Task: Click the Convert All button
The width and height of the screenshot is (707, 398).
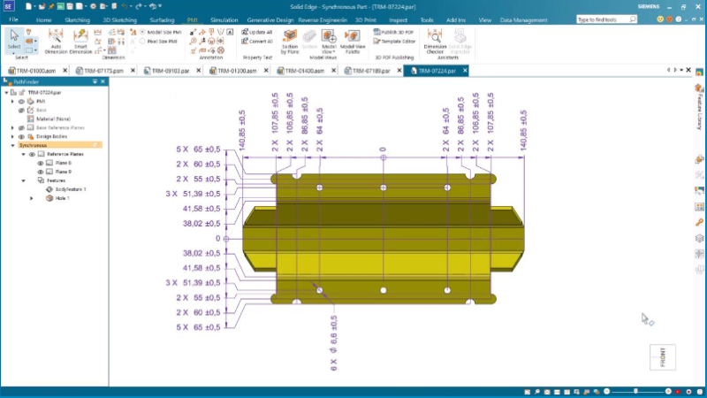Action: [258, 41]
